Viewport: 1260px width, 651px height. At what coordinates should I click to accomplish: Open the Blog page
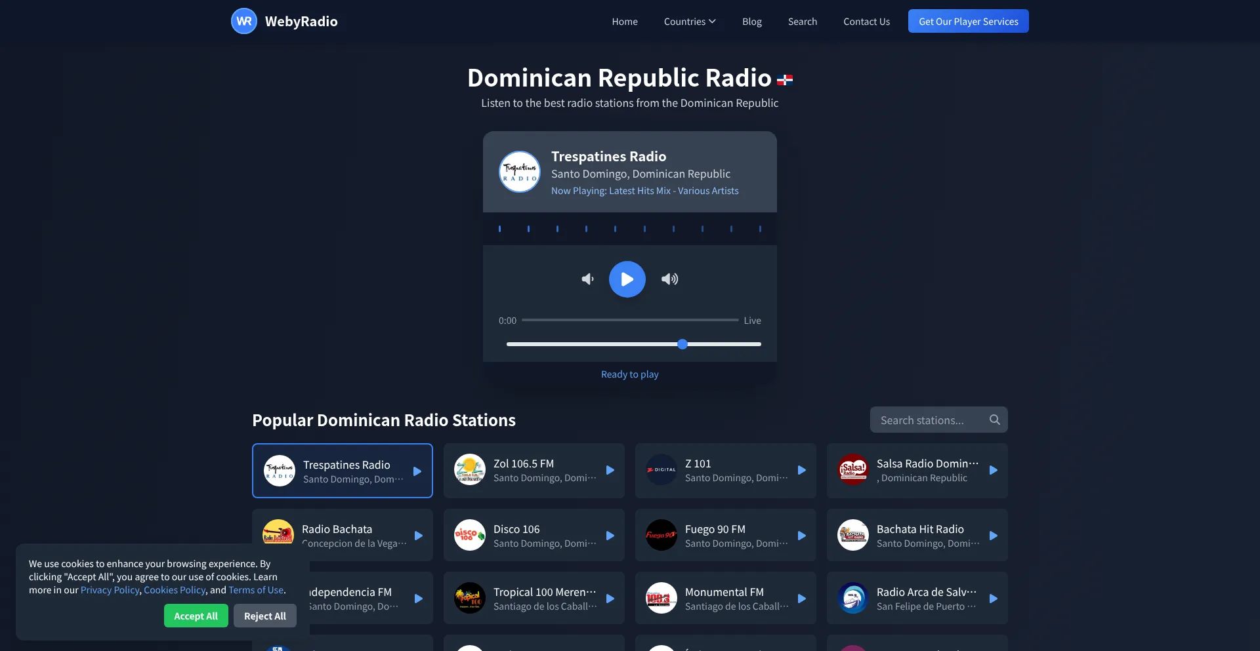coord(752,22)
